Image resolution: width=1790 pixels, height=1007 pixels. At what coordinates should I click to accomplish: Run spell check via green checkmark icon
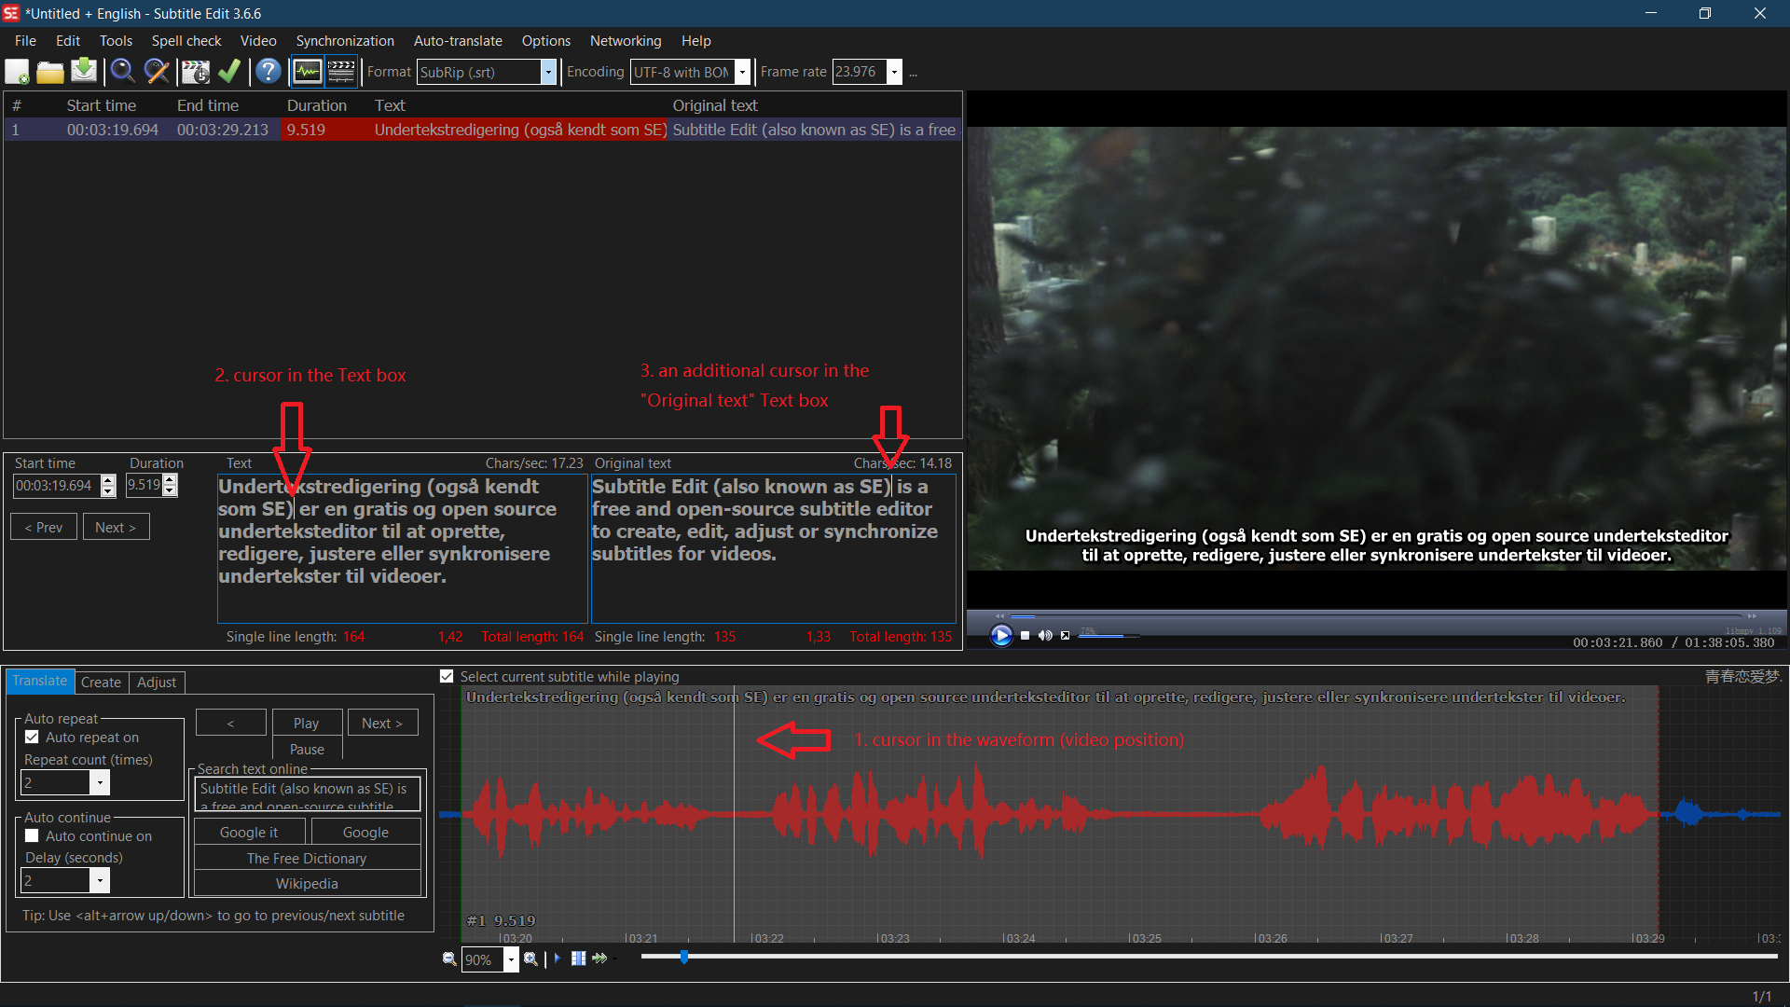point(229,72)
